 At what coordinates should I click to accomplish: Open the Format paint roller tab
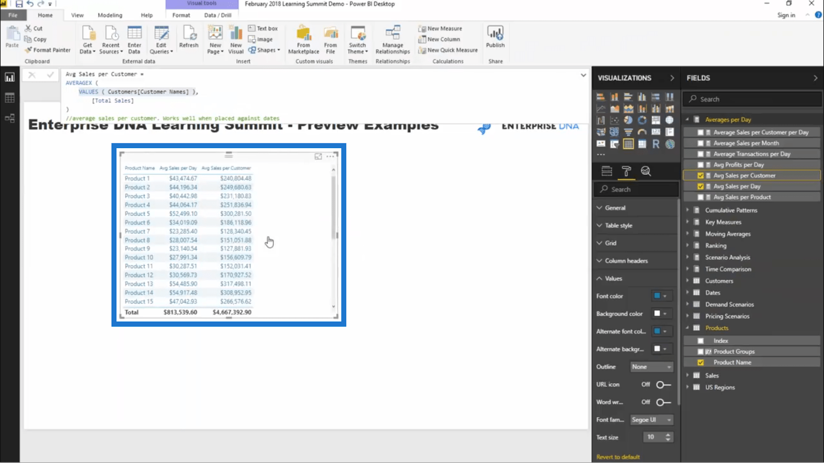(x=626, y=171)
